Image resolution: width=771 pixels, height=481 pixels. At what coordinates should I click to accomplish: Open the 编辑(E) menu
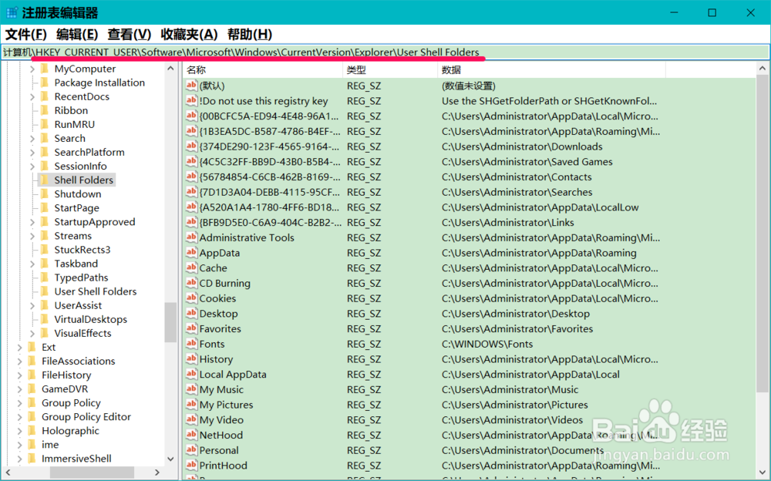pyautogui.click(x=77, y=35)
